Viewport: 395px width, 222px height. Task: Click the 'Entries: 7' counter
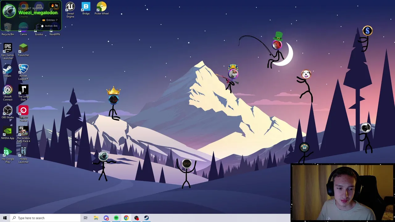[x=50, y=20]
